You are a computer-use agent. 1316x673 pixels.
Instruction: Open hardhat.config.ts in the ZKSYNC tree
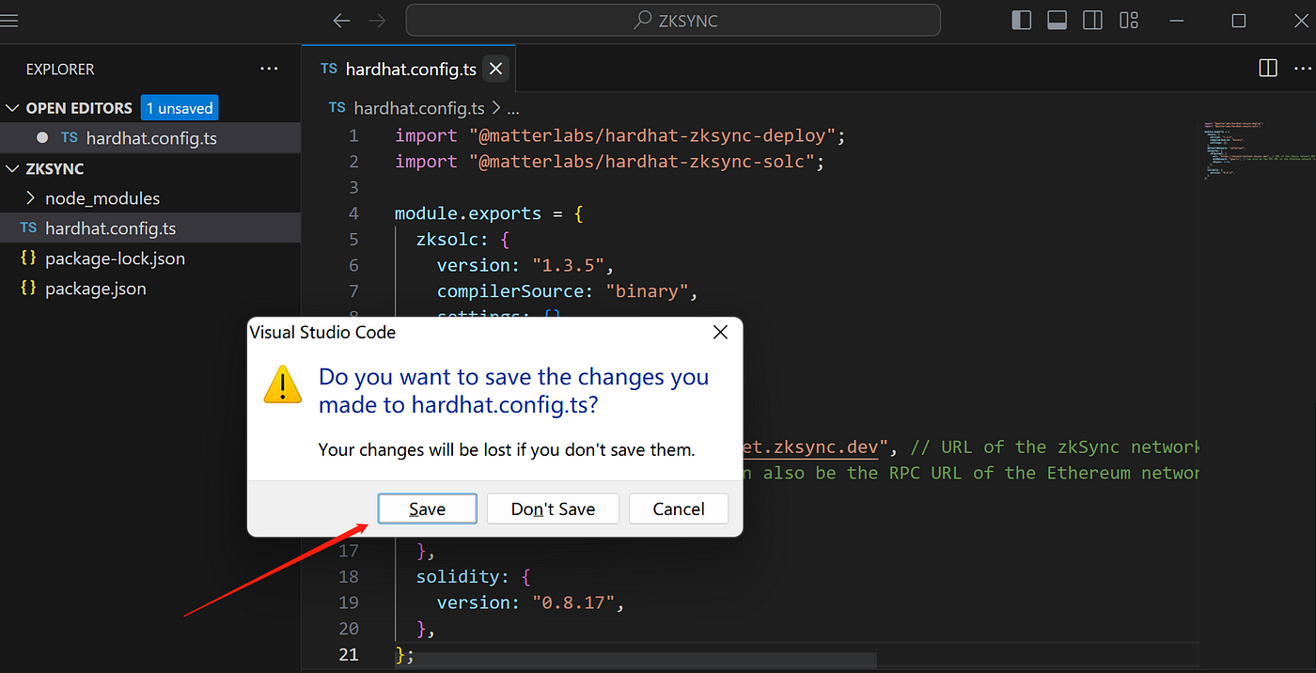(x=150, y=228)
